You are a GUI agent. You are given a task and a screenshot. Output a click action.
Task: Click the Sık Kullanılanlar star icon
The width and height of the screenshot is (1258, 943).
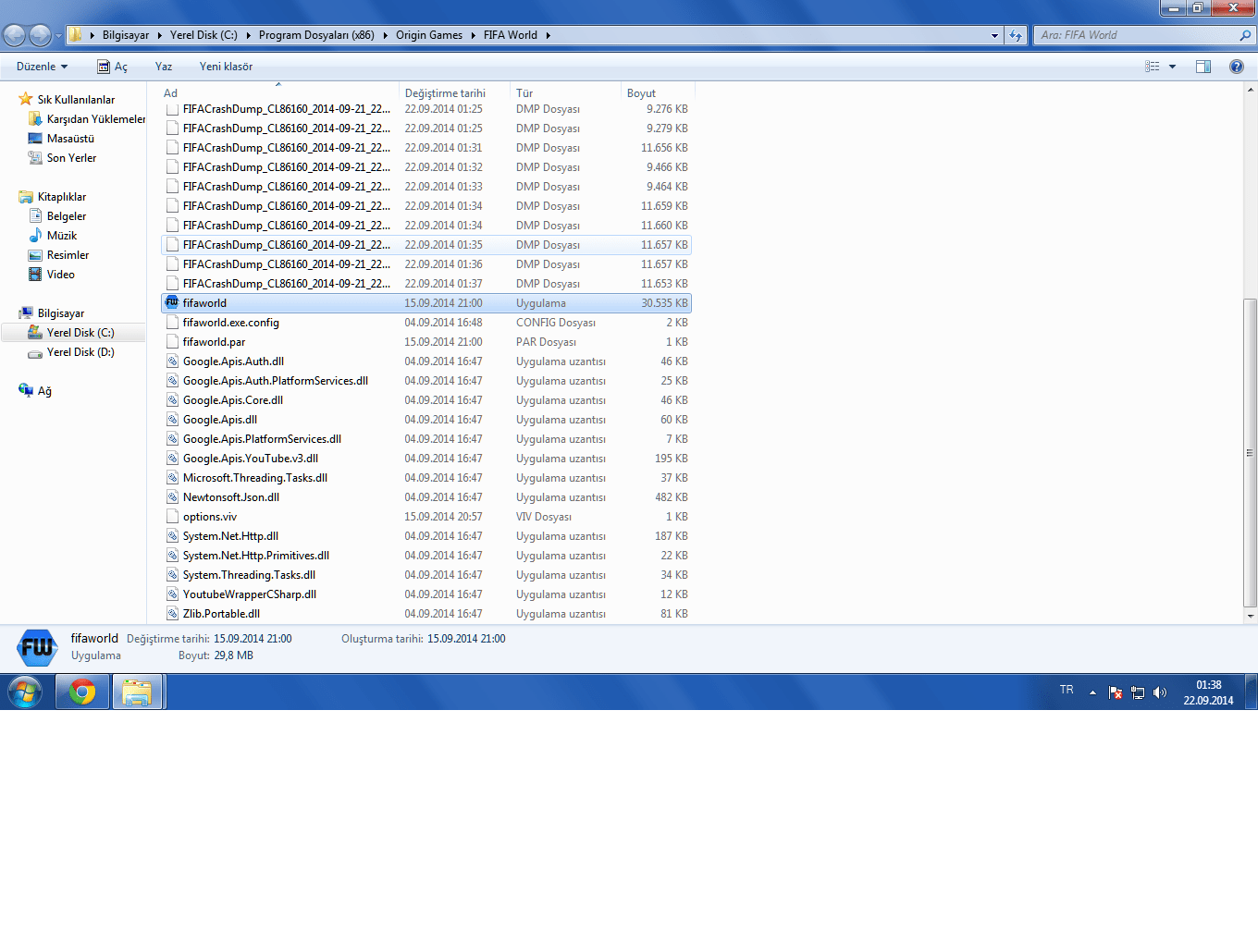pyautogui.click(x=26, y=99)
